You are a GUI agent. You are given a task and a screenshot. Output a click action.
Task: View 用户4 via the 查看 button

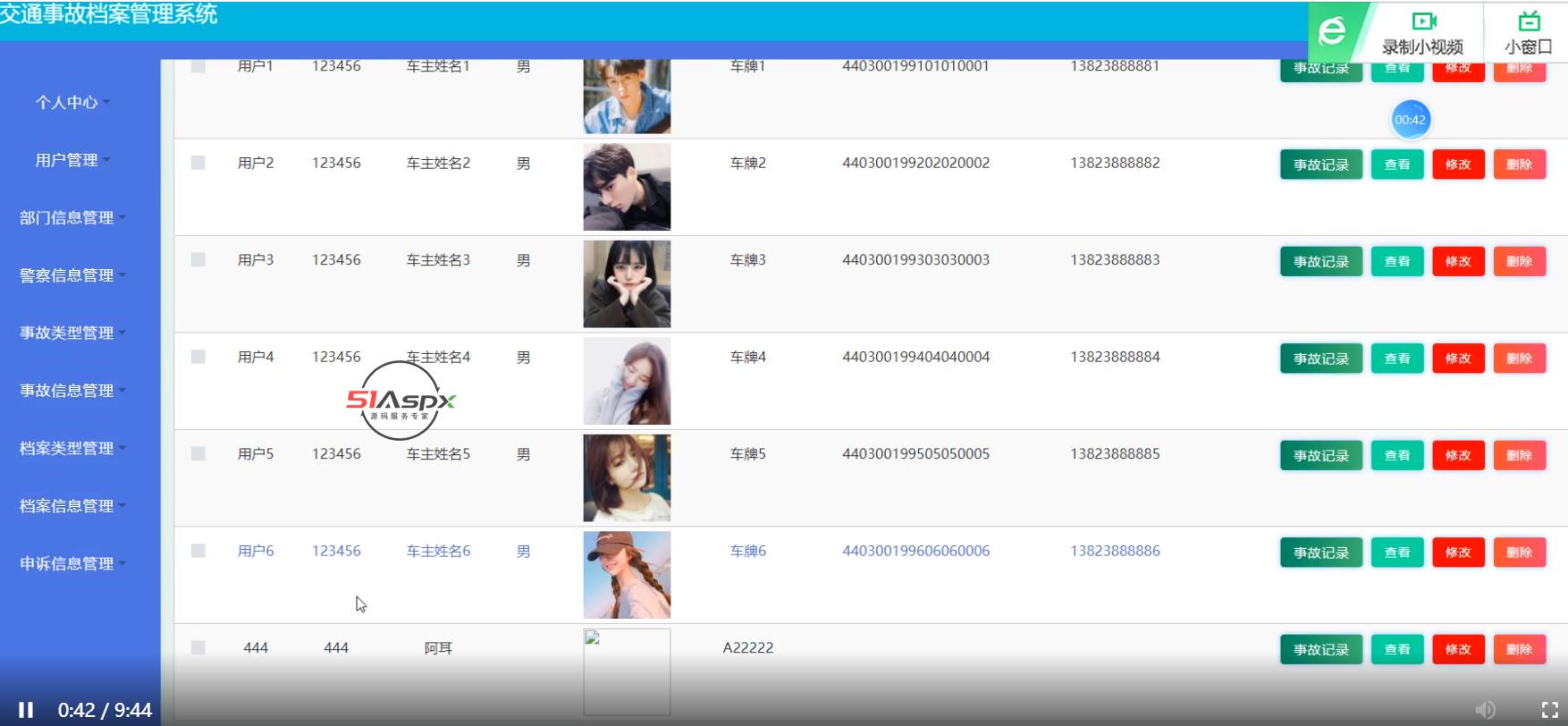[1397, 359]
